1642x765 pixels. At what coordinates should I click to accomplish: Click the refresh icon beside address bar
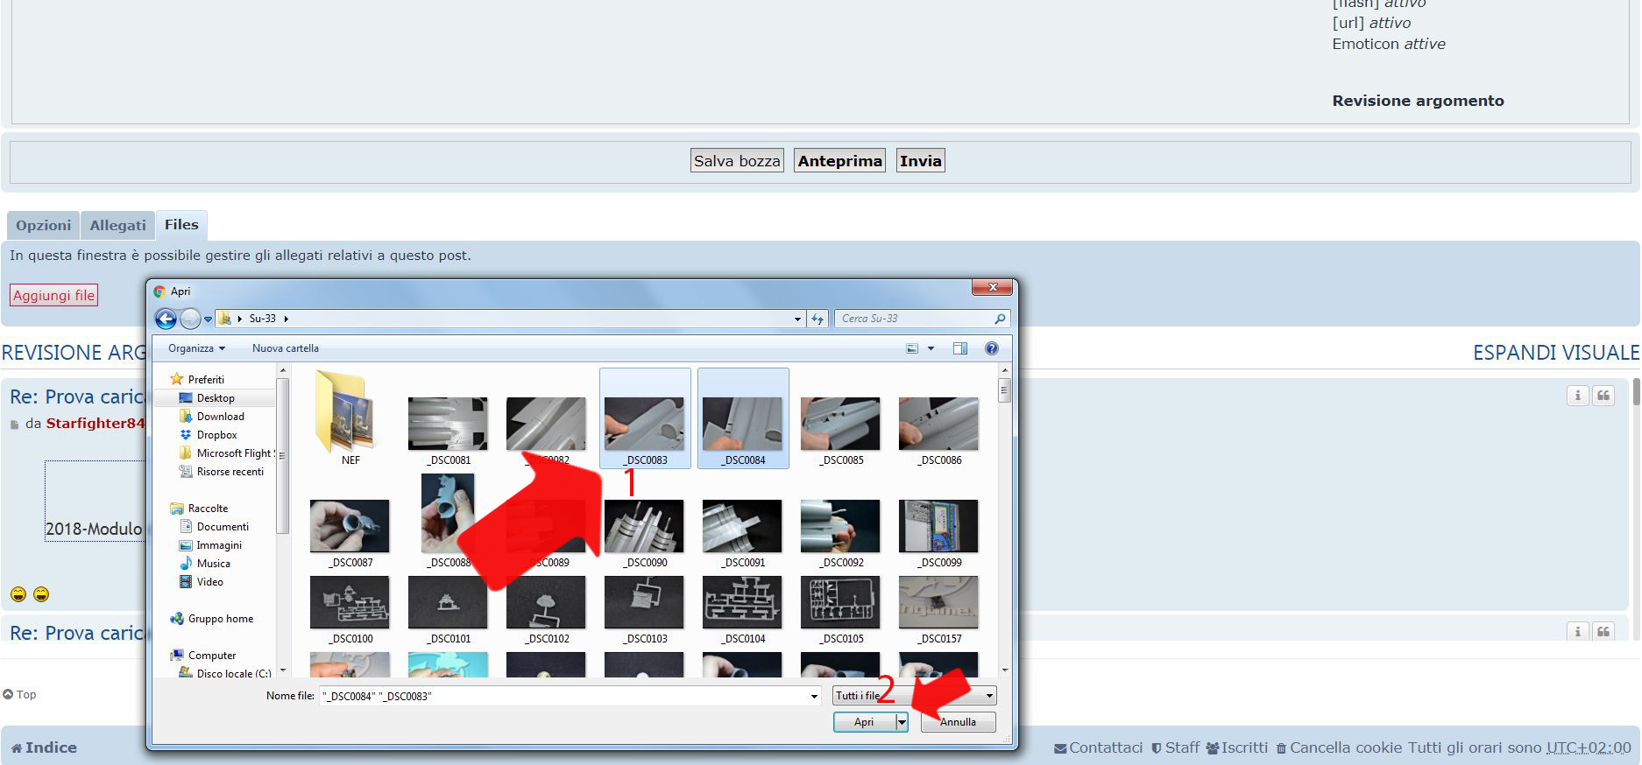point(817,319)
